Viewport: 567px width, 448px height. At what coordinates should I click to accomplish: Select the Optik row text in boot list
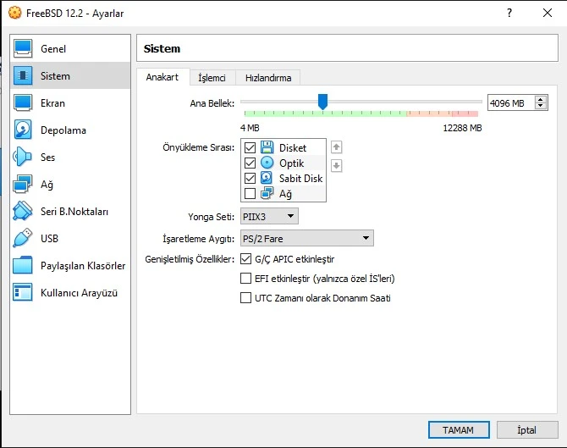tap(291, 163)
